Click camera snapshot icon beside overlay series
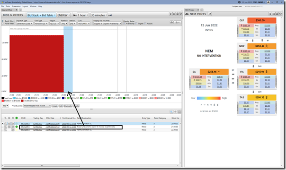Screen dimensions: 286x170 tap(171, 22)
